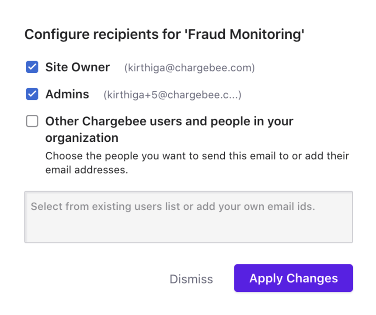Click the Admins label text
The width and height of the screenshot is (376, 315).
click(x=67, y=94)
